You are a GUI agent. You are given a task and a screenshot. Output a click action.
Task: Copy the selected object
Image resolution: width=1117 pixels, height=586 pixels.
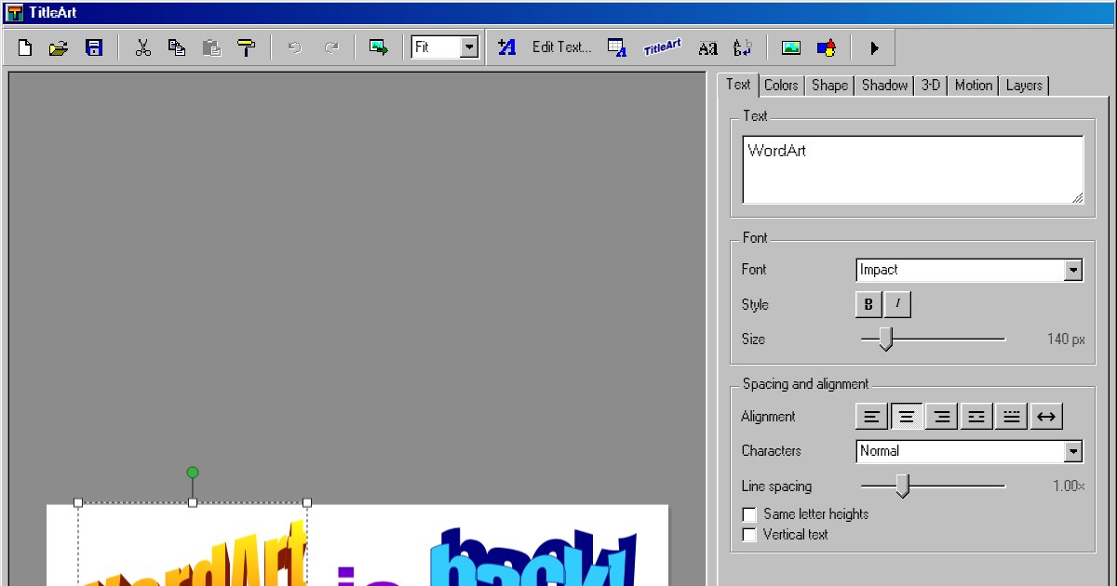tap(177, 47)
